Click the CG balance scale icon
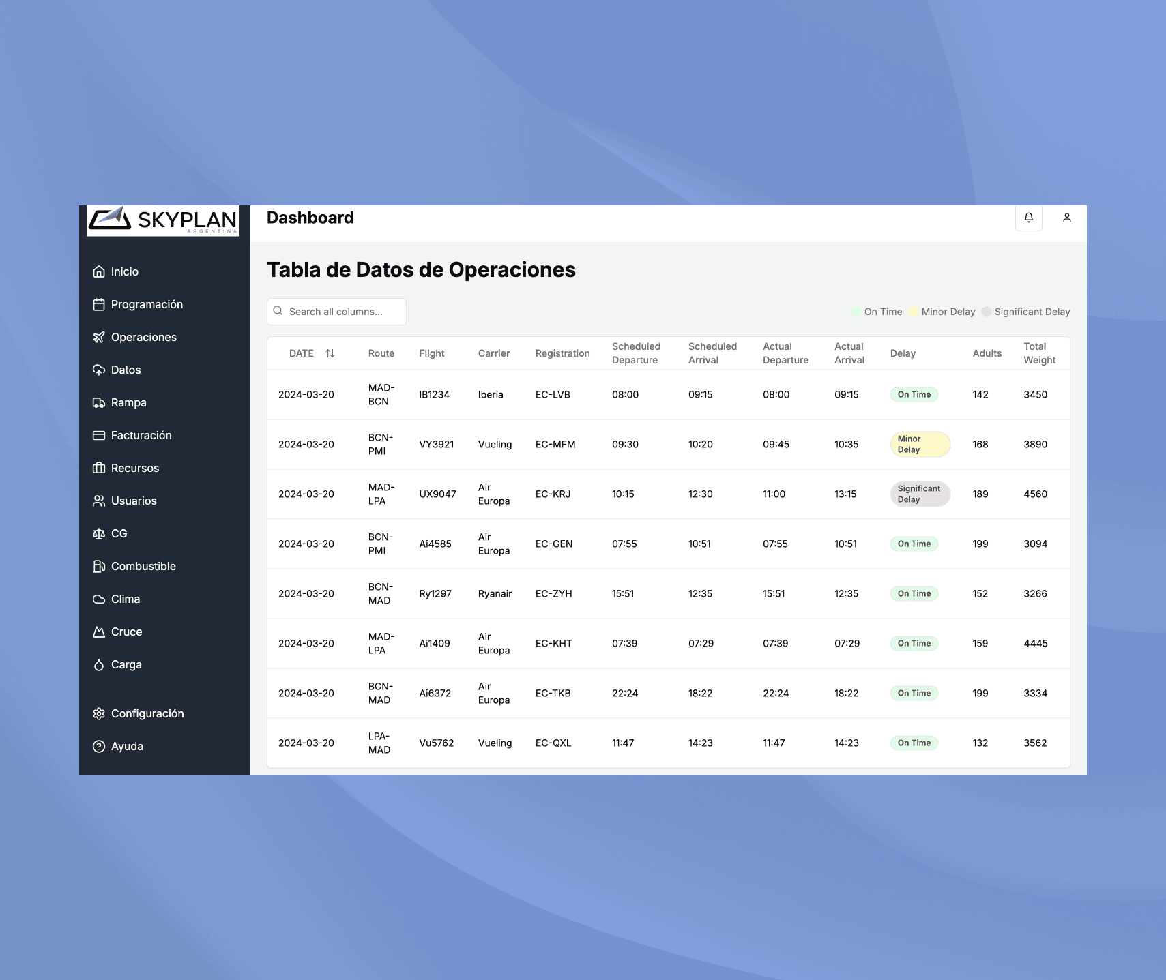Screen dimensions: 1166x980 (x=99, y=533)
